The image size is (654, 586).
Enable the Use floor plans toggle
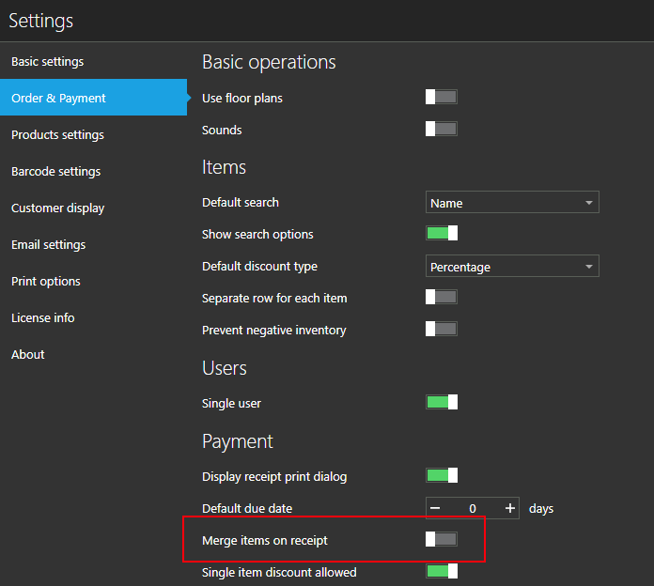coord(442,97)
